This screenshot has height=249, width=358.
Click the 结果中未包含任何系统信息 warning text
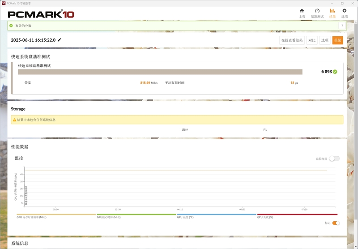pos(36,120)
